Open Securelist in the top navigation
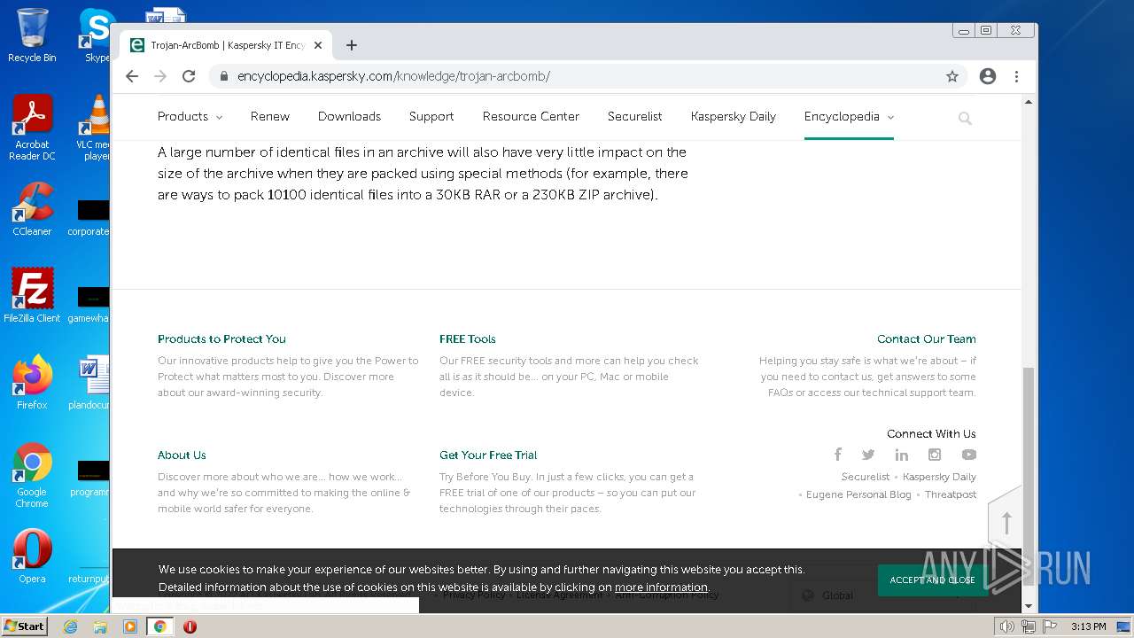Image resolution: width=1134 pixels, height=638 pixels. [635, 116]
